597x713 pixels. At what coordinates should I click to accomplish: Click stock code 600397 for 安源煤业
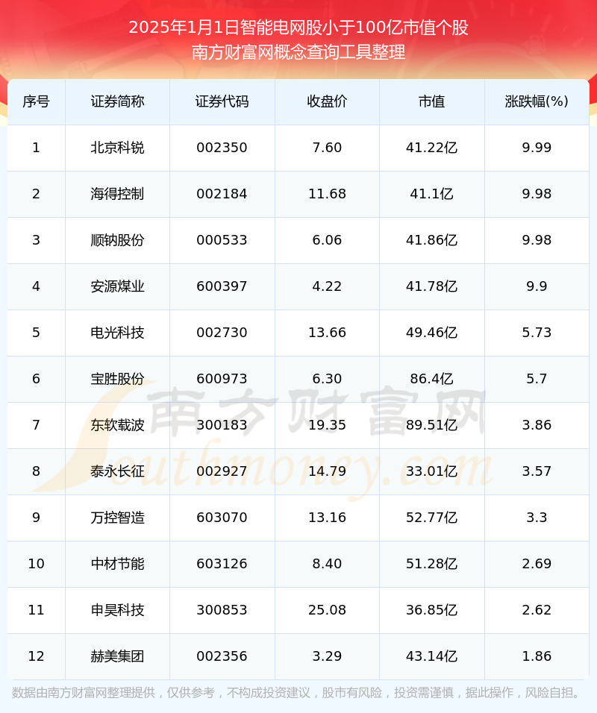click(x=222, y=286)
